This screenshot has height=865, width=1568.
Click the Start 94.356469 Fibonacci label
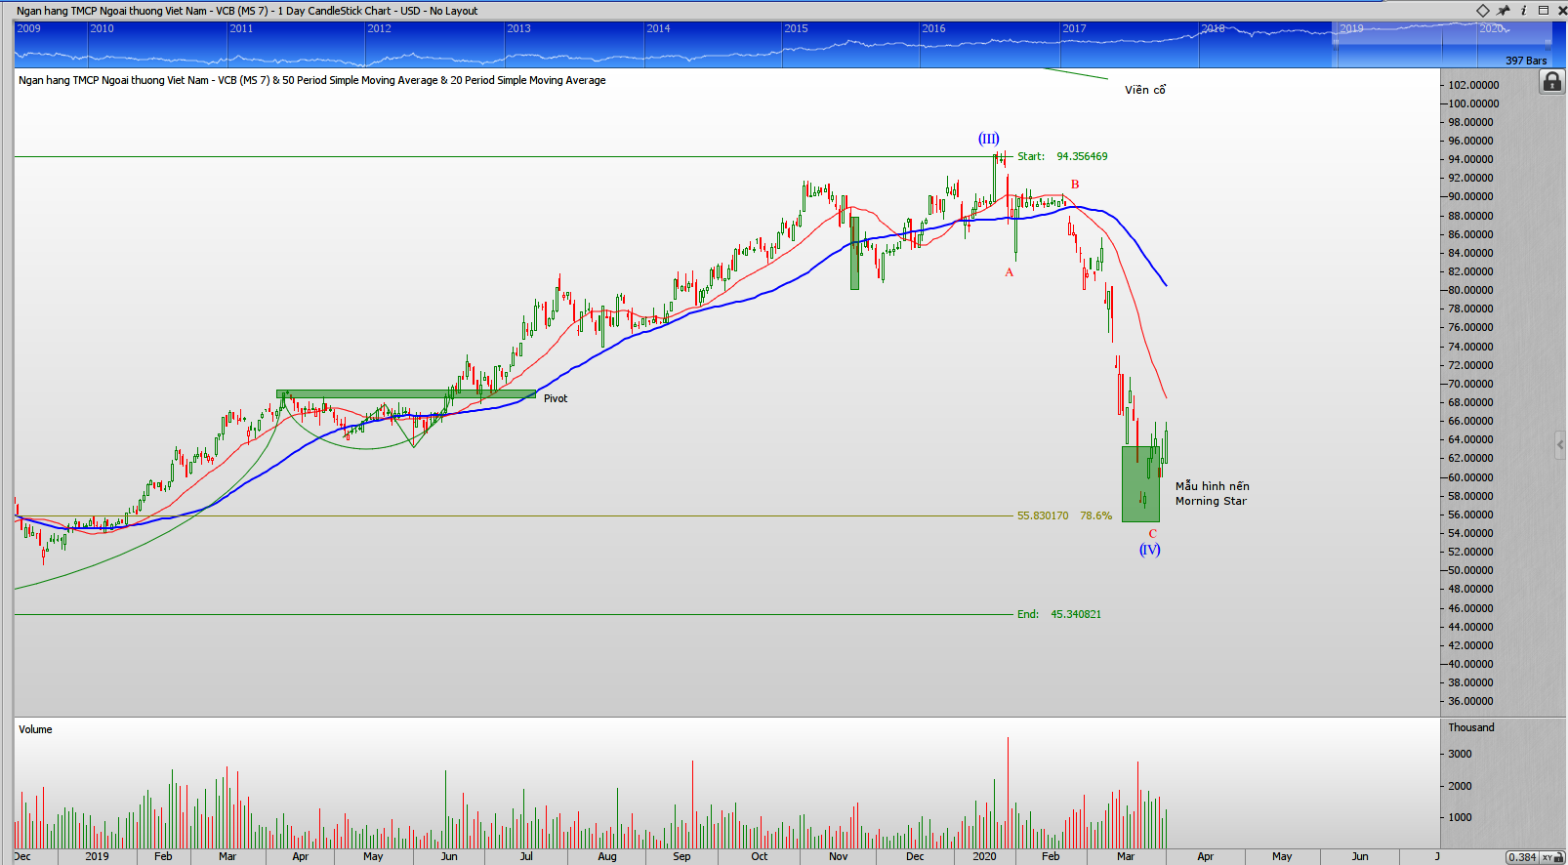click(1062, 156)
